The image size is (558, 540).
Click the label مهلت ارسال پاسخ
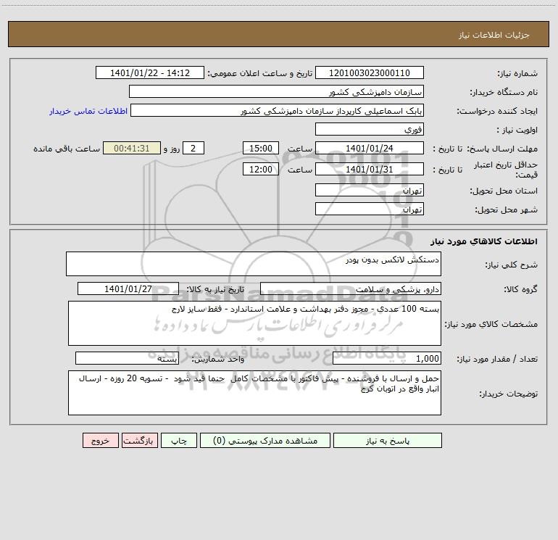502,149
